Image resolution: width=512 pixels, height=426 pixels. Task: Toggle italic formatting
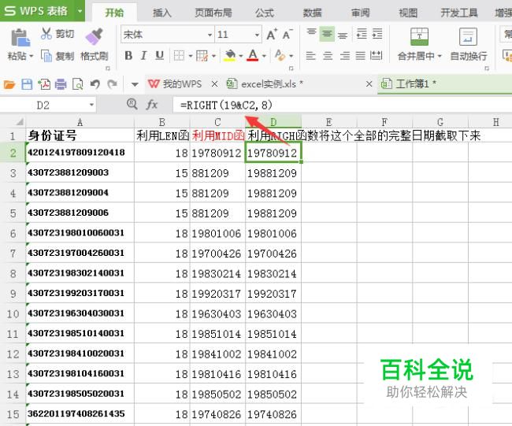click(143, 56)
